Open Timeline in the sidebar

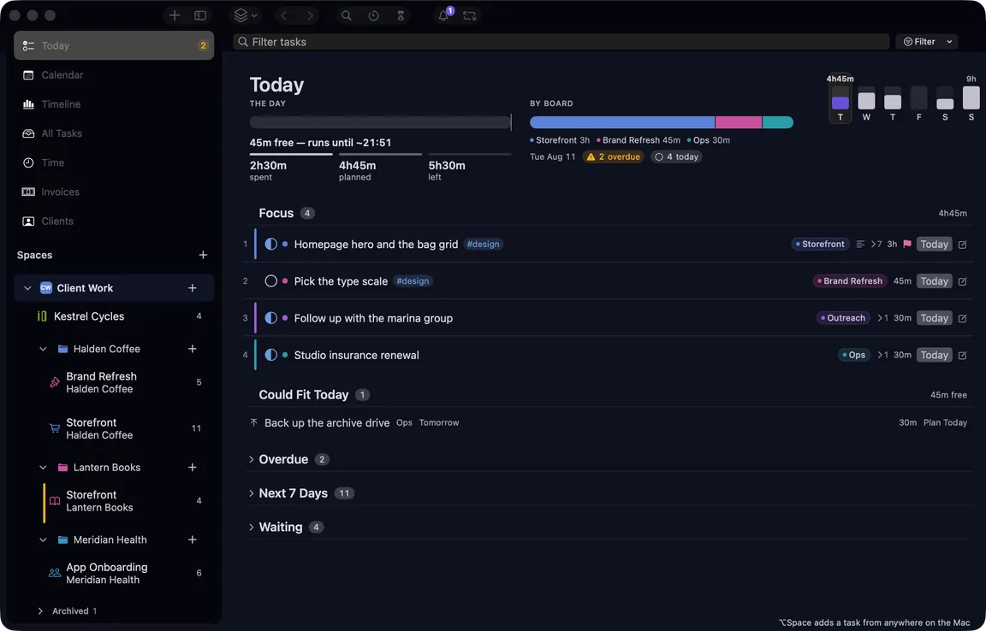(114, 104)
